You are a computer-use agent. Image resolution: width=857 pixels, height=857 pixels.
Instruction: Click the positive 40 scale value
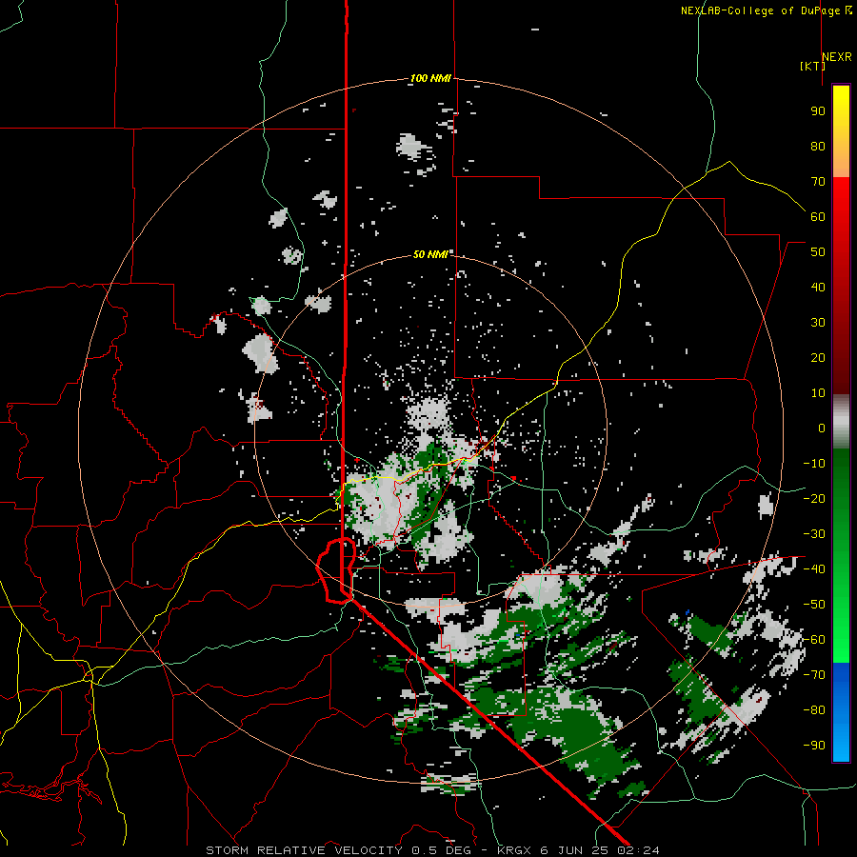click(818, 288)
